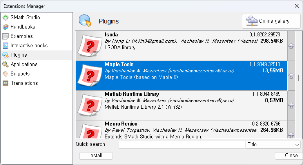303x165 pixels.
Task: Click the SMath Studio gear icon
Action: click(x=5, y=18)
